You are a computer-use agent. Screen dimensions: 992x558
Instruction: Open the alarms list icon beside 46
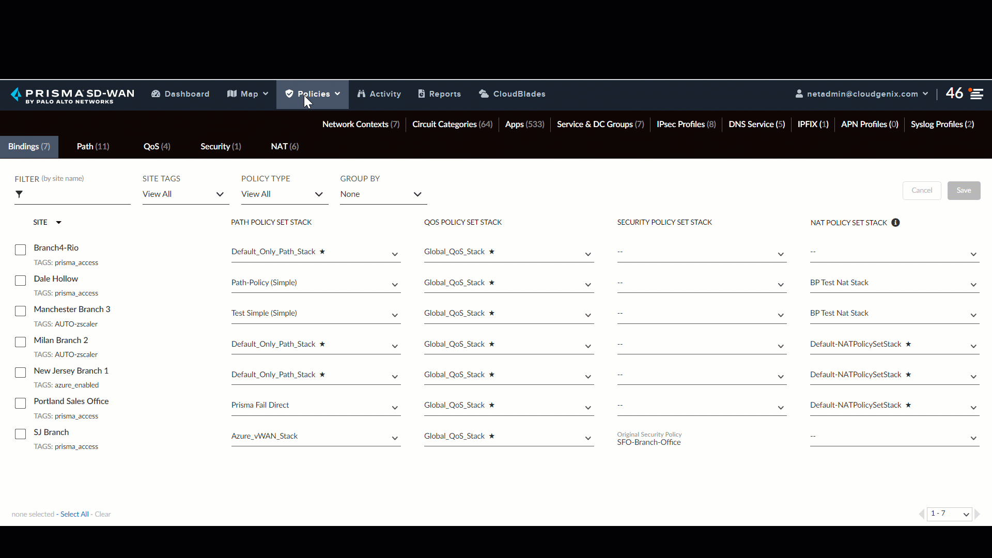[976, 94]
